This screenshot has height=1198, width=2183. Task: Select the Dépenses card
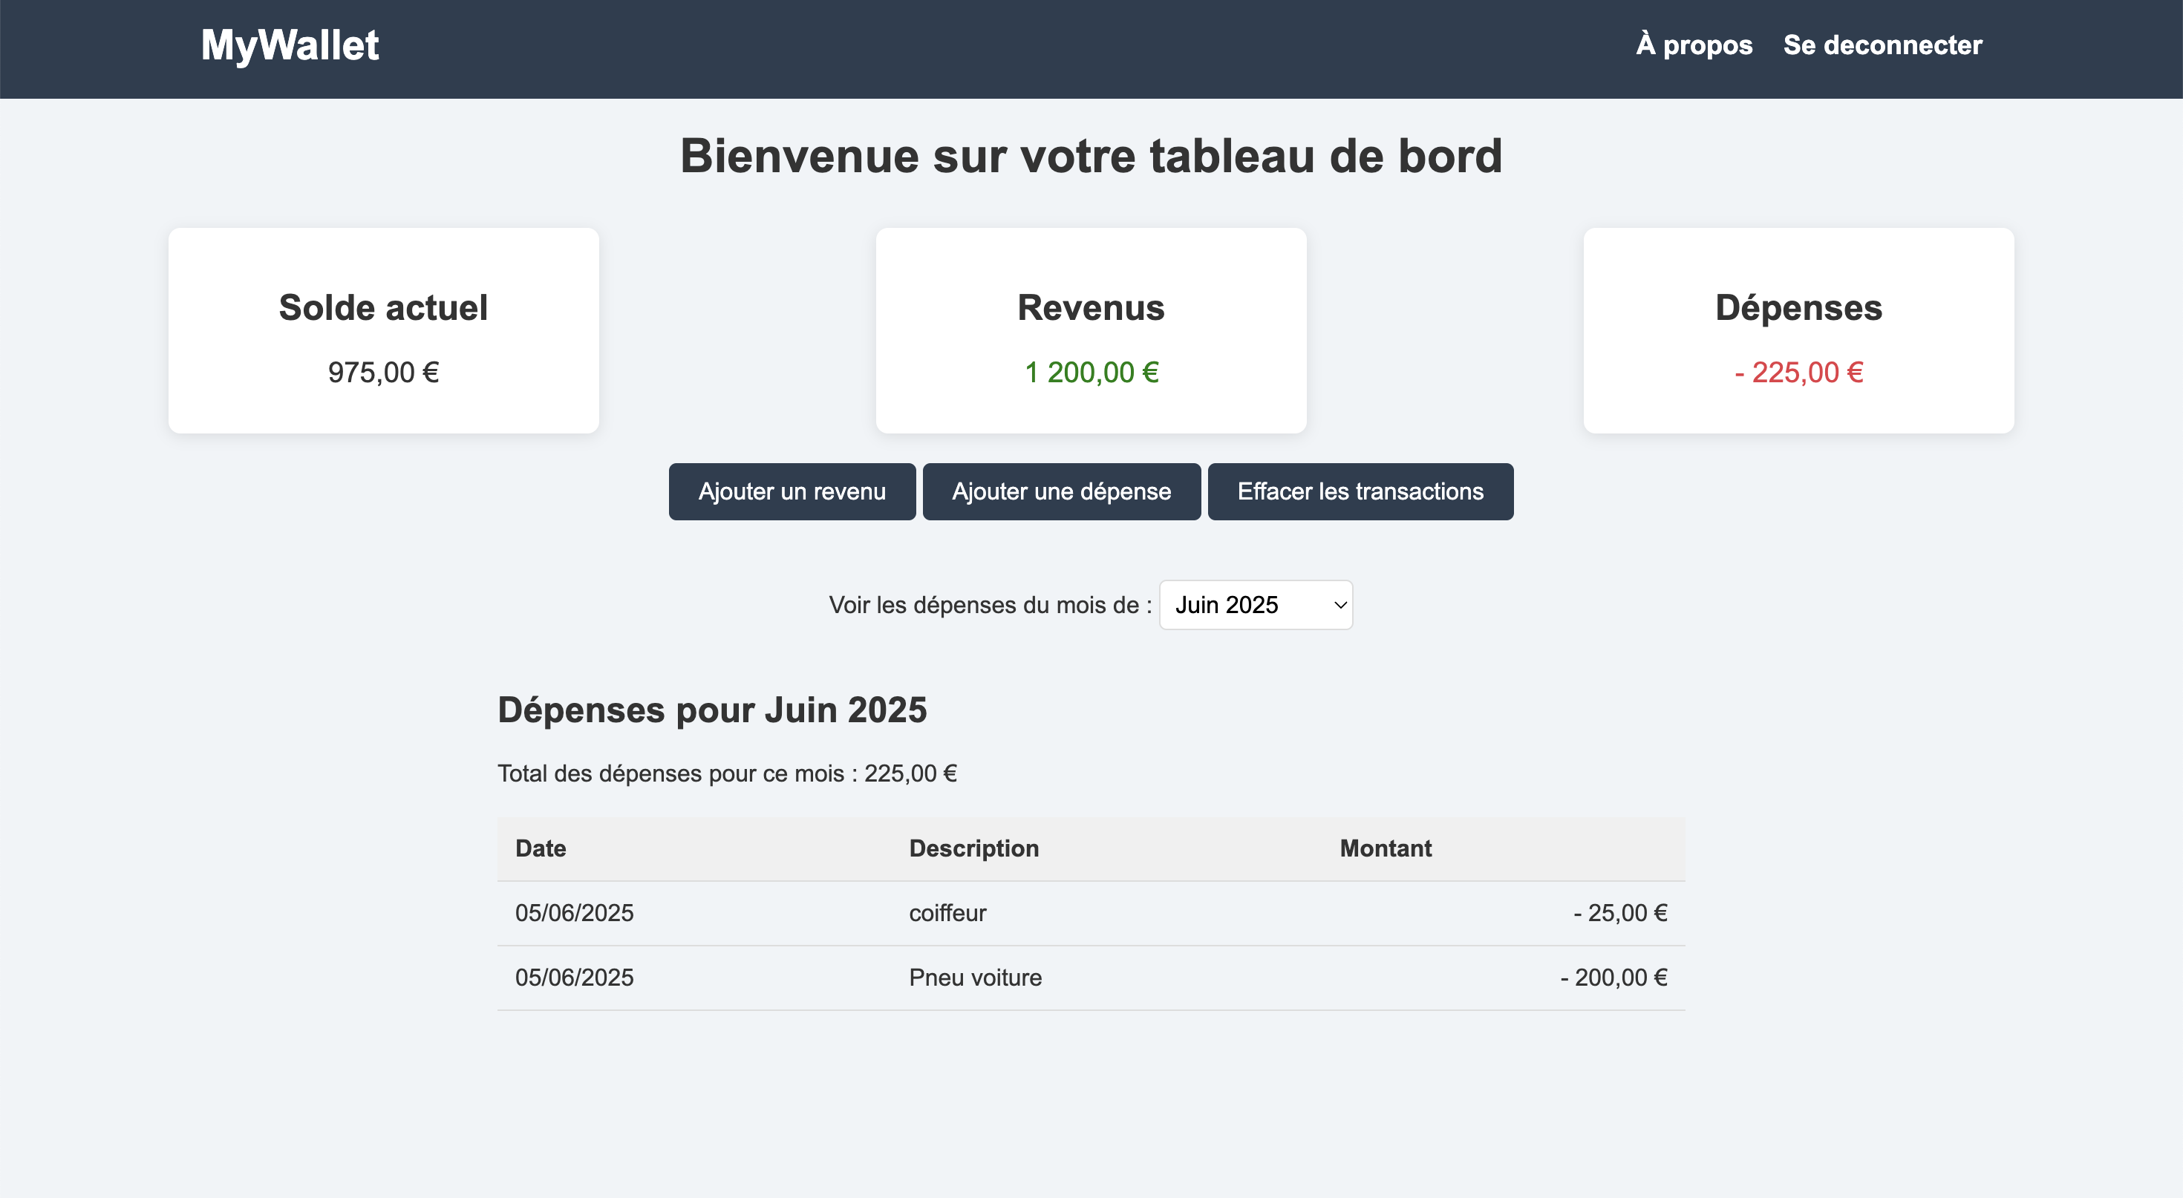click(x=1798, y=330)
